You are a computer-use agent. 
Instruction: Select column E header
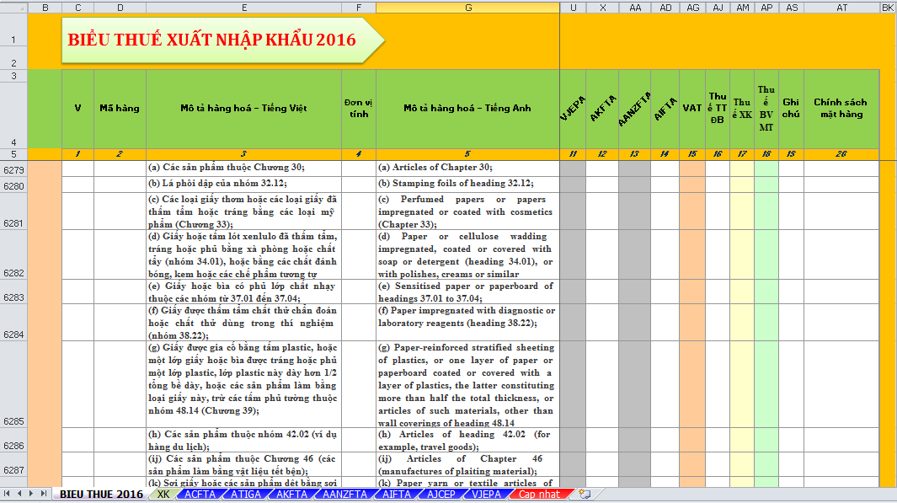click(244, 8)
